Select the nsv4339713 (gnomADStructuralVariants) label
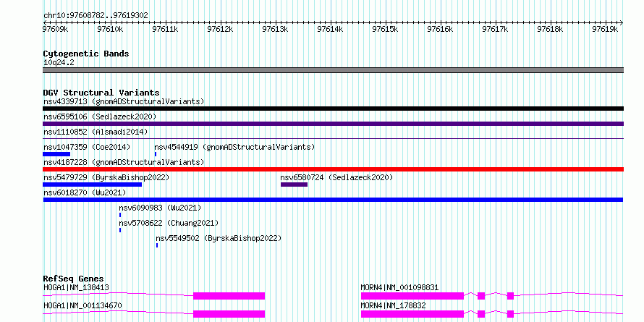644x322 pixels. point(124,101)
